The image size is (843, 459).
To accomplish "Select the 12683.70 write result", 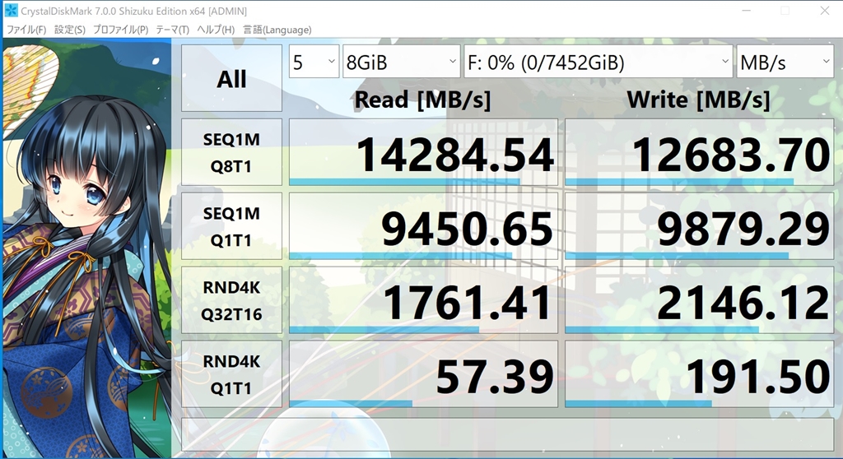I will coord(700,152).
